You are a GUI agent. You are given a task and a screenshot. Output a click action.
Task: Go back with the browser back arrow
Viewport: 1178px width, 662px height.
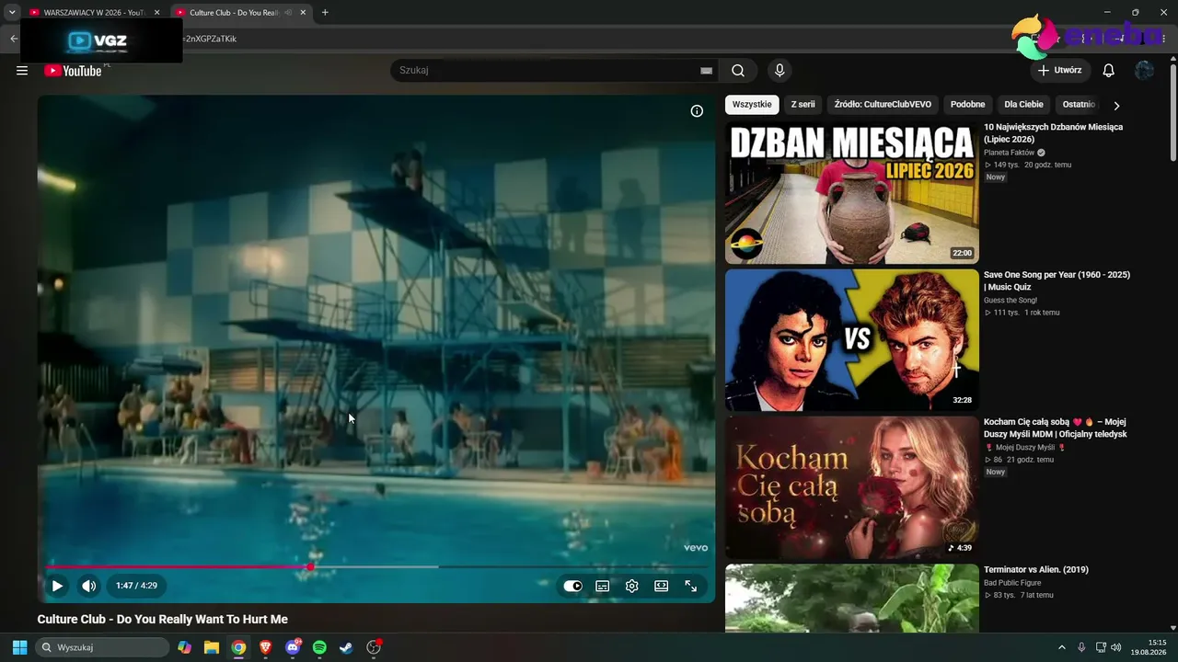13,39
